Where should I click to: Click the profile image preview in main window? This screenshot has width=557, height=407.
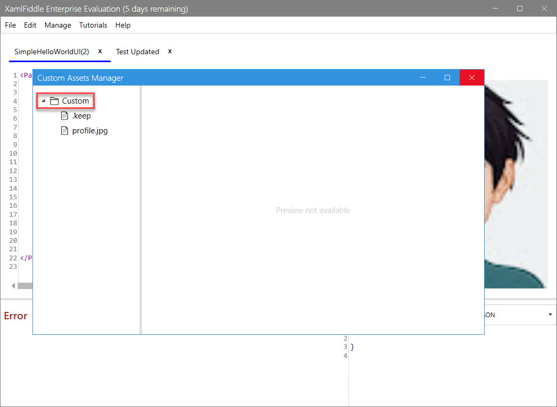click(516, 184)
